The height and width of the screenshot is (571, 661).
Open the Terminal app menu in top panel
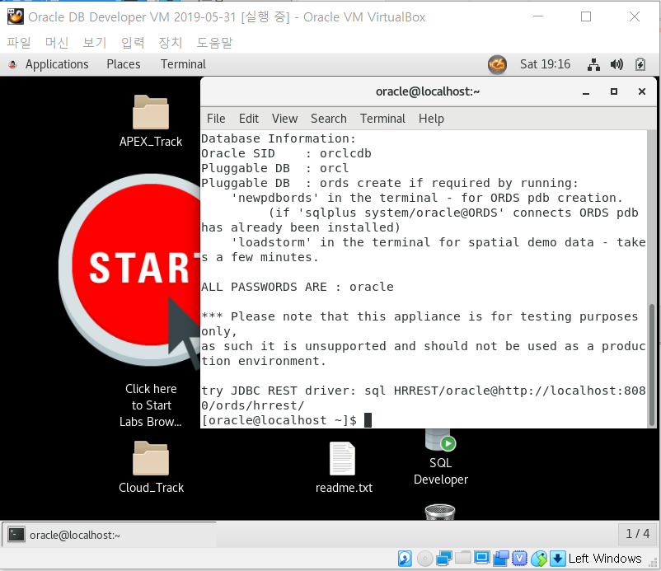[x=183, y=64]
